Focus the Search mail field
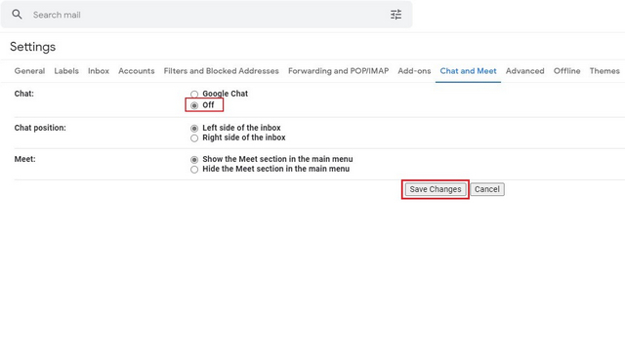Viewport: 625px width, 351px height. pos(206,15)
